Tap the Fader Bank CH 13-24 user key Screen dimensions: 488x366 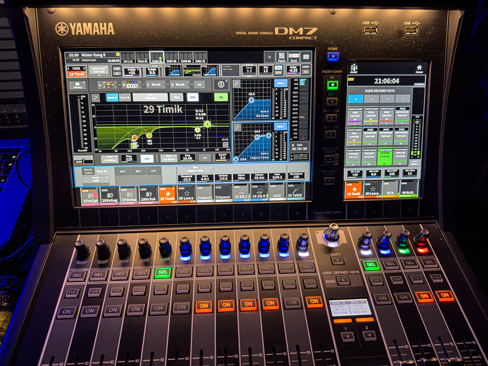tap(370, 156)
